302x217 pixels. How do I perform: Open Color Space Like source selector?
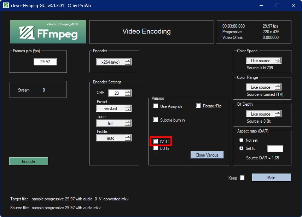(x=263, y=60)
